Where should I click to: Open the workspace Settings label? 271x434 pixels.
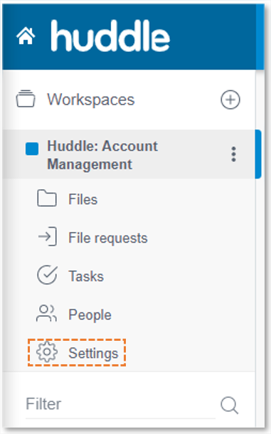(93, 354)
